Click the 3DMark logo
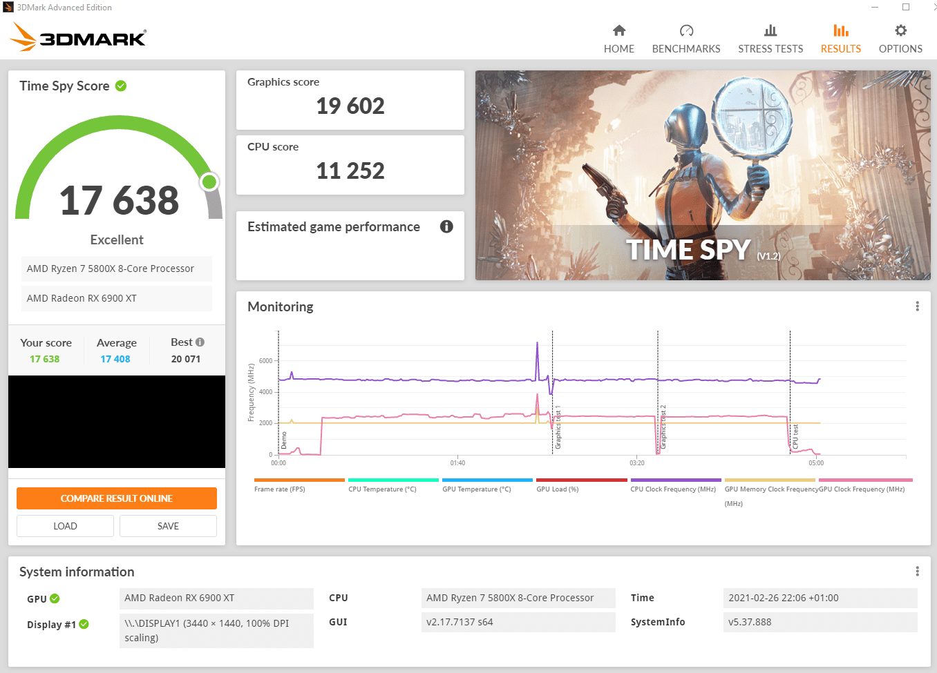This screenshot has width=937, height=673. (78, 37)
